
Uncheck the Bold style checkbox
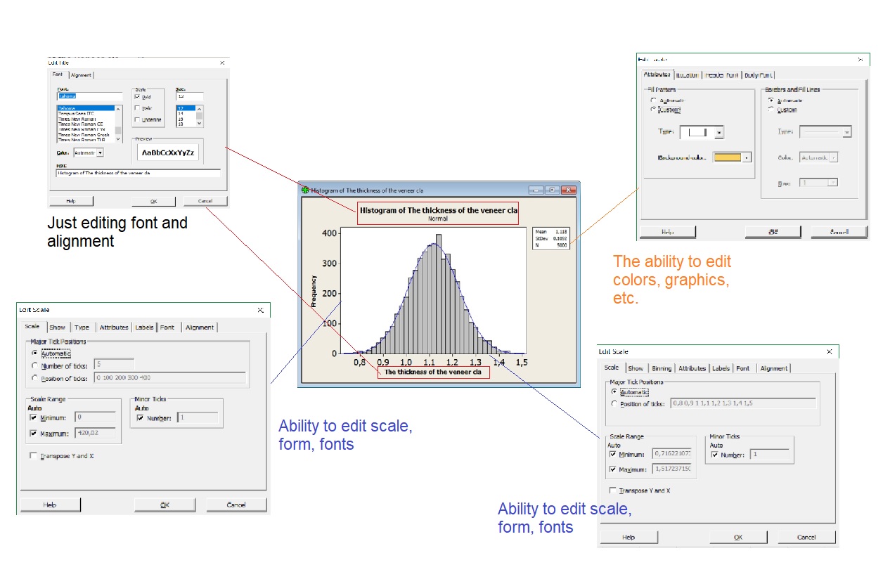point(137,96)
